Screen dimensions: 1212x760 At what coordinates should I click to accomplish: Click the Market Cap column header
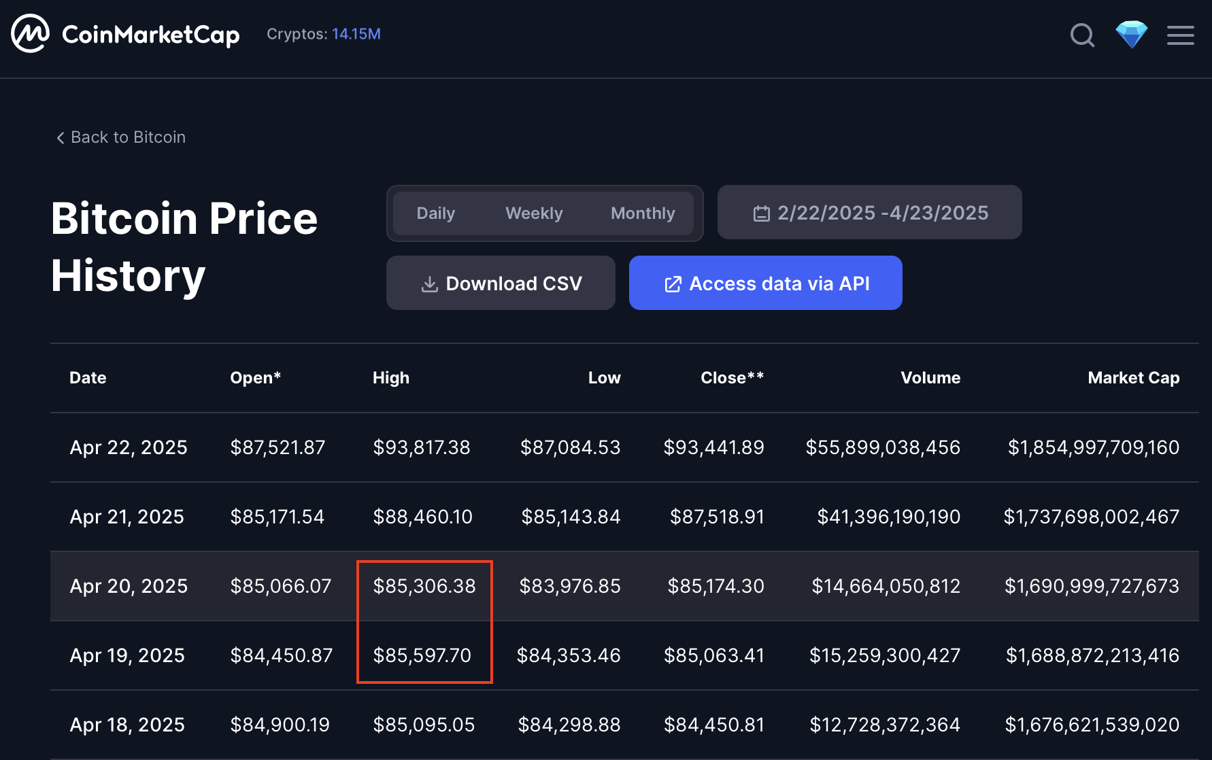click(1133, 378)
